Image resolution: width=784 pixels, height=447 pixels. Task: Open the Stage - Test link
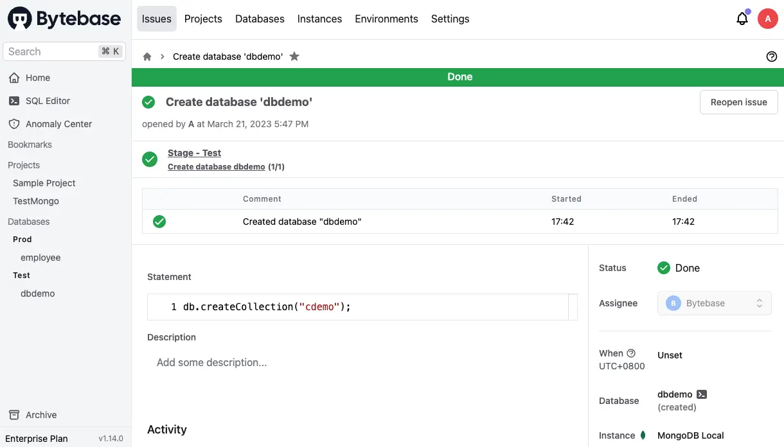pyautogui.click(x=194, y=153)
